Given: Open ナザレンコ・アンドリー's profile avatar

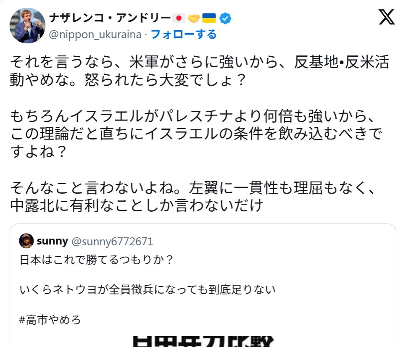Looking at the screenshot, I should click(x=27, y=25).
